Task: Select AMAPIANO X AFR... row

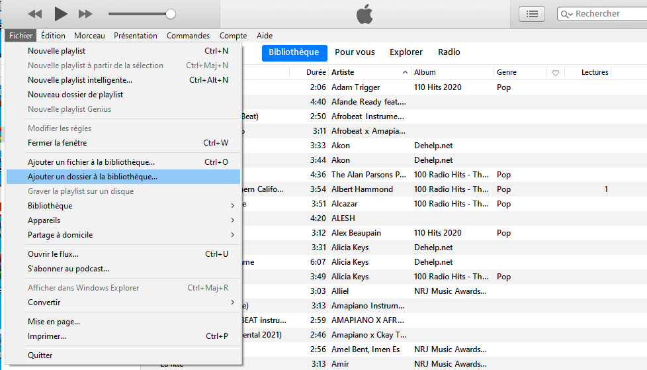Action: [x=445, y=320]
